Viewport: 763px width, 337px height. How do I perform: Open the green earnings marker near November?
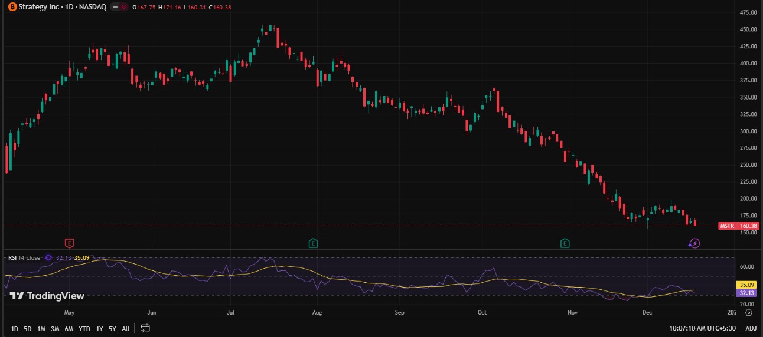click(x=565, y=243)
